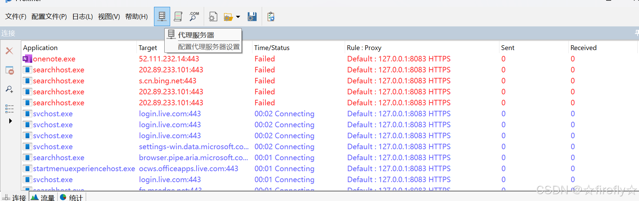
Task: Switch to the 统计 bottom tab
Action: (71, 197)
